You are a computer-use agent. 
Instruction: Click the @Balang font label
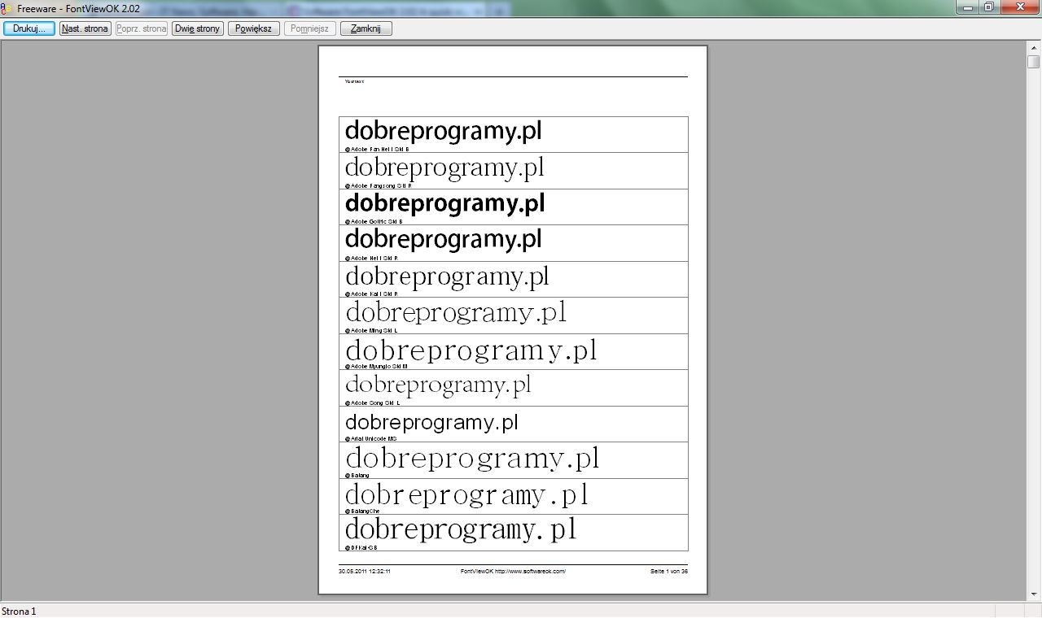(357, 476)
